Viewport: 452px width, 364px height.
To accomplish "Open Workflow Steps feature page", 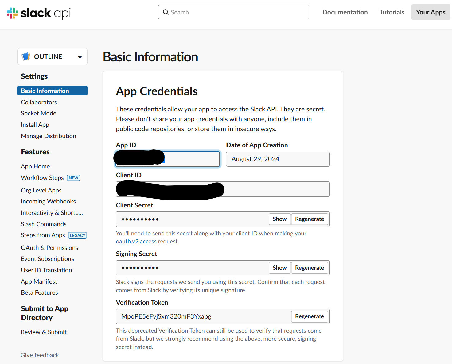I will click(x=42, y=178).
